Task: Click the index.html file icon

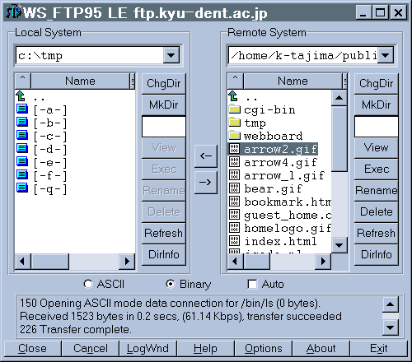Action: point(234,241)
